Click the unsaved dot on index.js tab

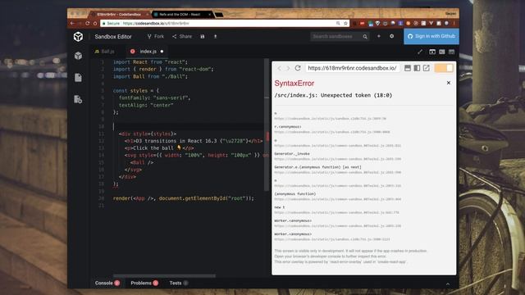tap(162, 52)
